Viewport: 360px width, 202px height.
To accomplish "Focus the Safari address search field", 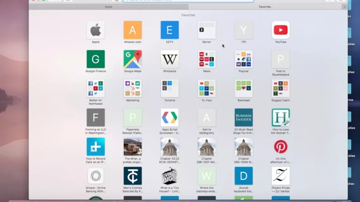I will 188,0.
